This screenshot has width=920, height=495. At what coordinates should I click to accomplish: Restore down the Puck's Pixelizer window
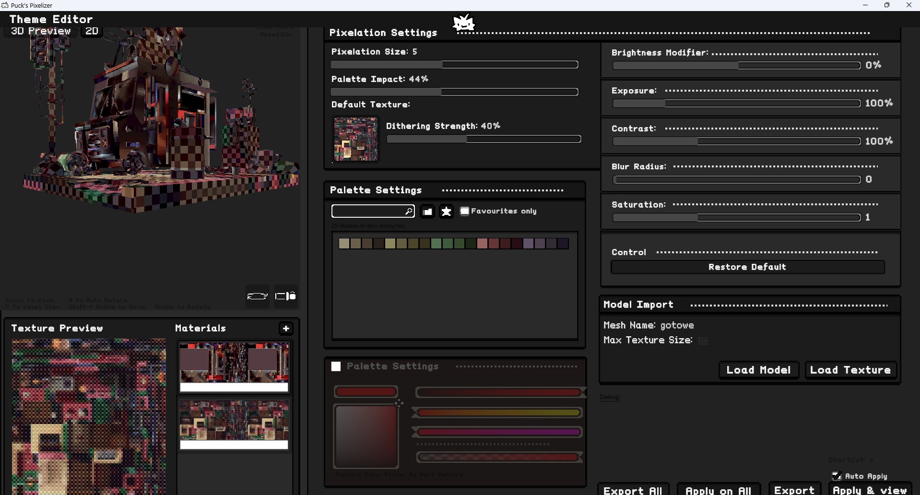[x=887, y=5]
